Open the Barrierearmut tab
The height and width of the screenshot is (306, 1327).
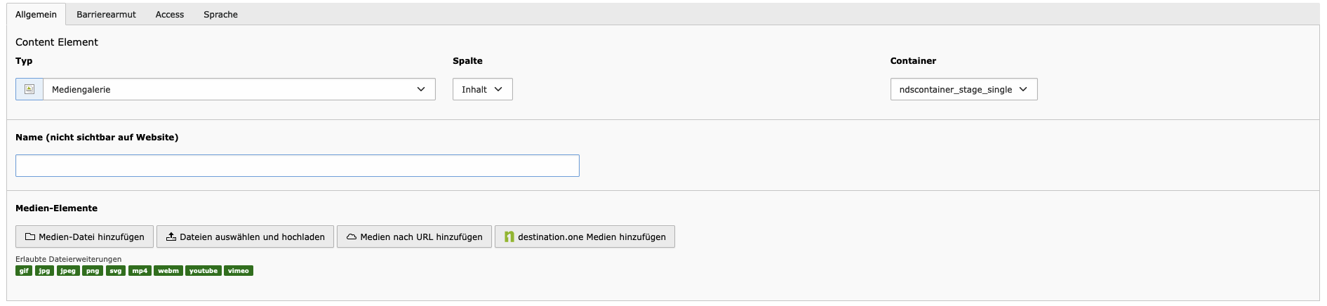pyautogui.click(x=106, y=14)
